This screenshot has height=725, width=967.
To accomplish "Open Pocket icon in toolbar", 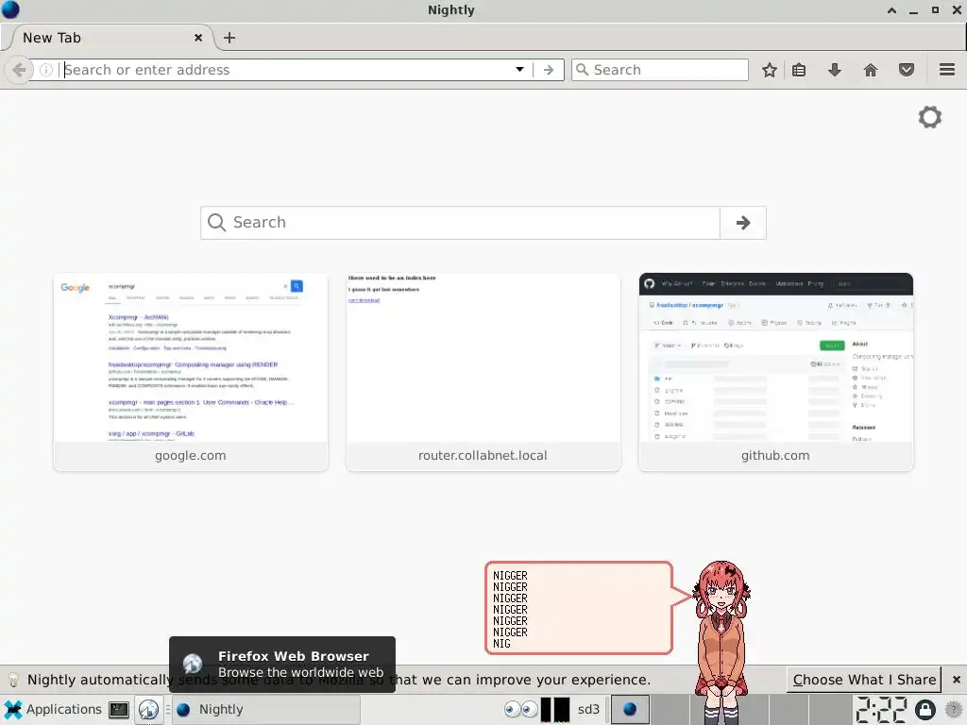I will (906, 70).
